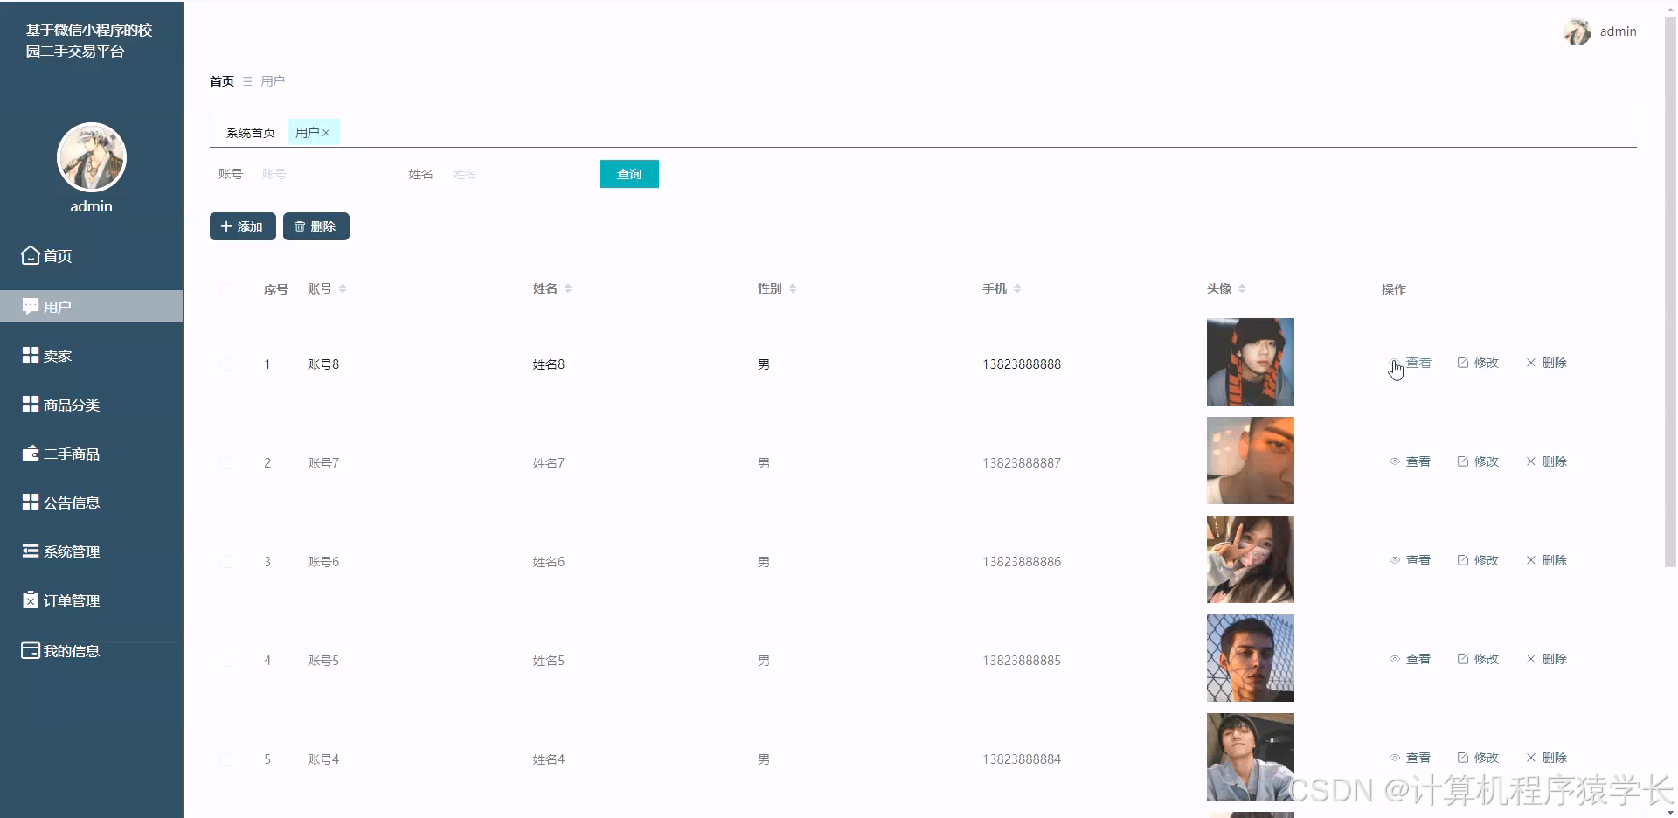
Task: Open the 公告信息 sidebar menu
Action: click(x=91, y=503)
